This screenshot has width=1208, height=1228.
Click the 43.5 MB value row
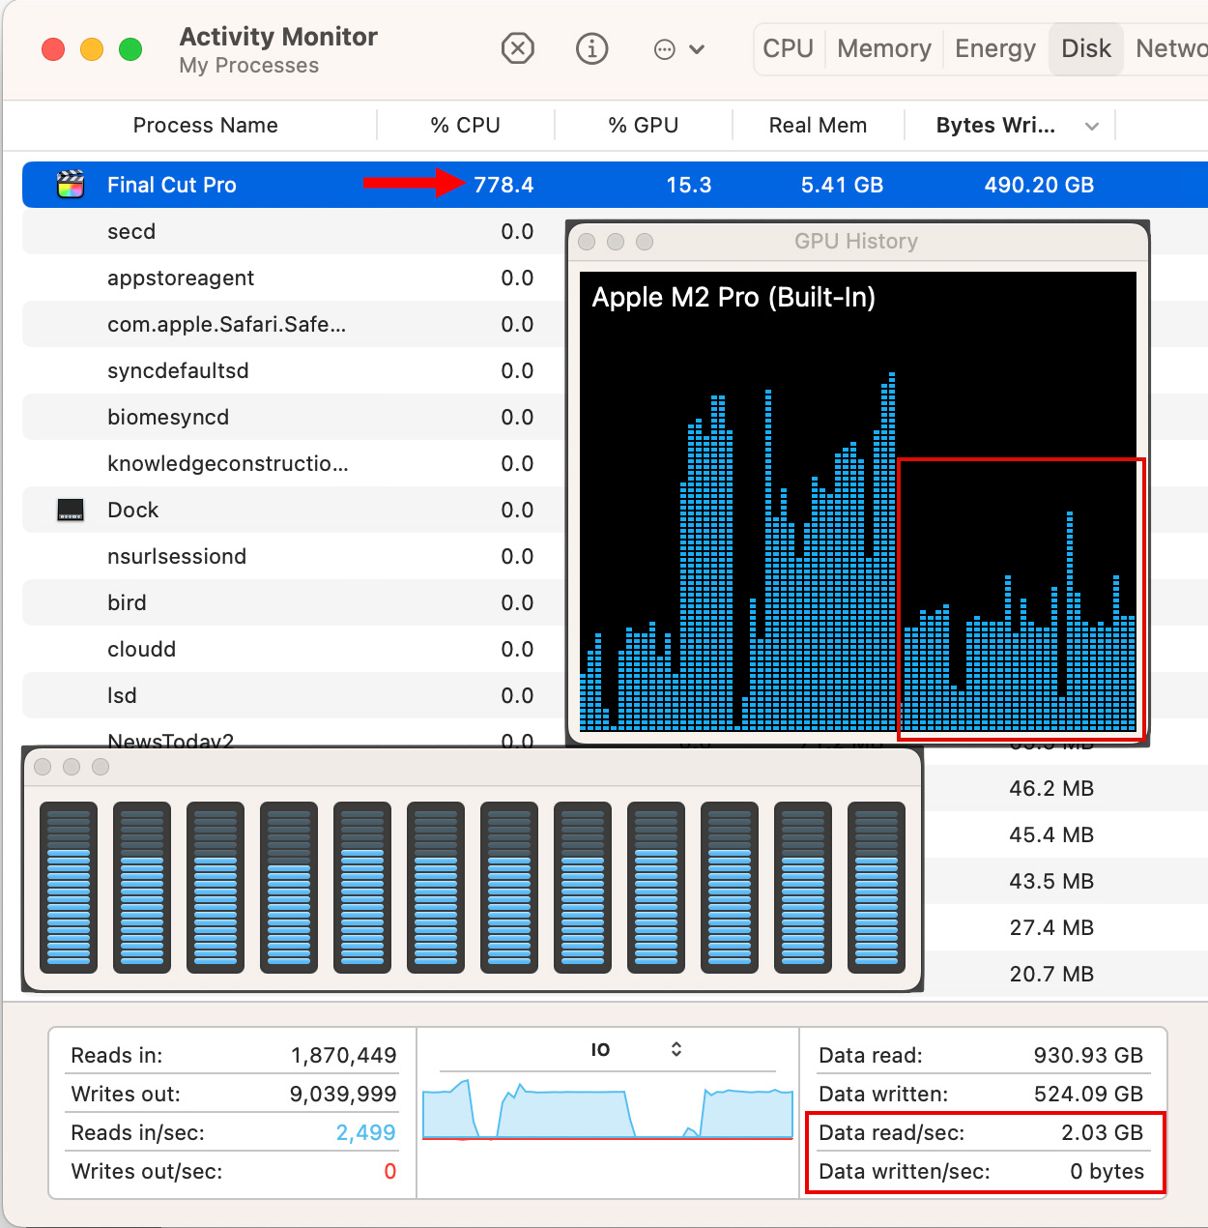pos(1051,881)
